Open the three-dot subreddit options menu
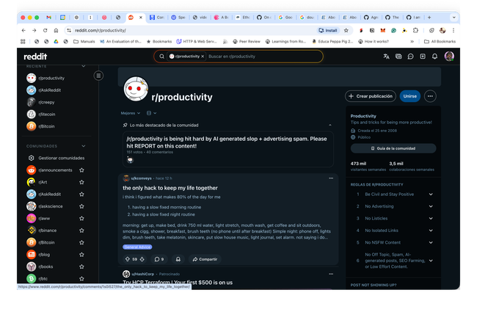 click(x=451, y=96)
